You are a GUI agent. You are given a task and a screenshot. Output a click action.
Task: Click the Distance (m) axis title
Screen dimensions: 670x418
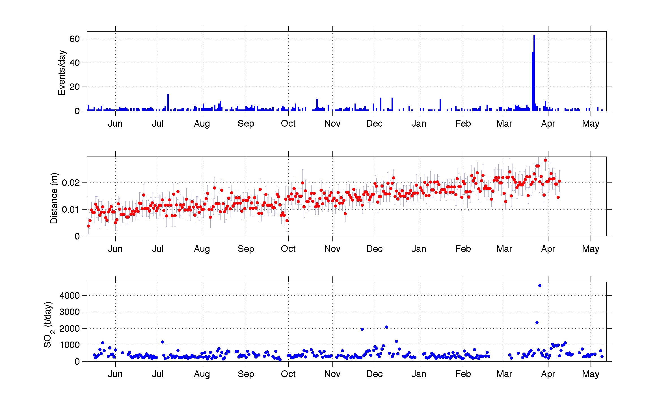(x=54, y=198)
